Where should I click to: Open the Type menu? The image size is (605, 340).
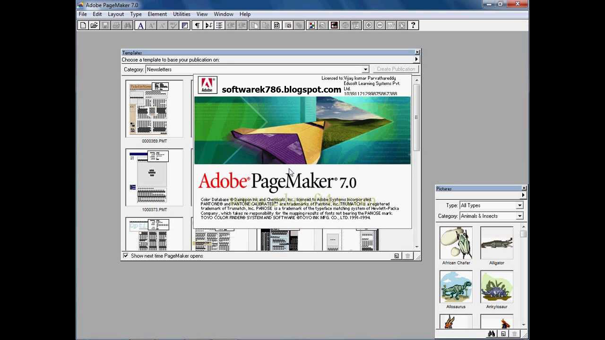pyautogui.click(x=136, y=14)
